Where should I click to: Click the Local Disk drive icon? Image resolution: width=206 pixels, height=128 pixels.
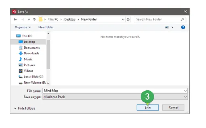pyautogui.click(x=20, y=77)
